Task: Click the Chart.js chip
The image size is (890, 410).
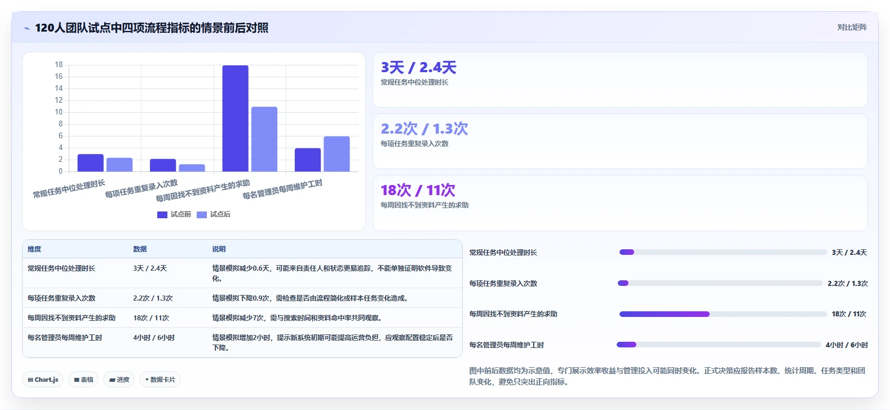Action: point(43,380)
